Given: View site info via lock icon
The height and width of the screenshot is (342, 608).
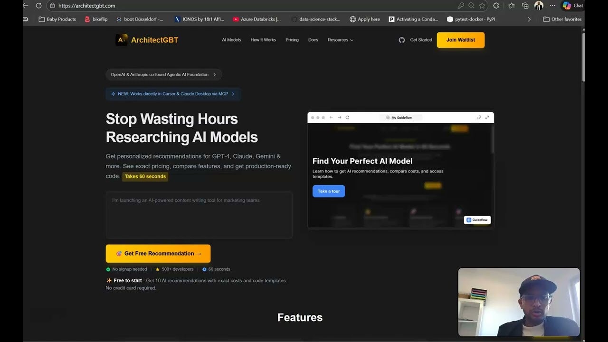Looking at the screenshot, I should click(x=52, y=6).
